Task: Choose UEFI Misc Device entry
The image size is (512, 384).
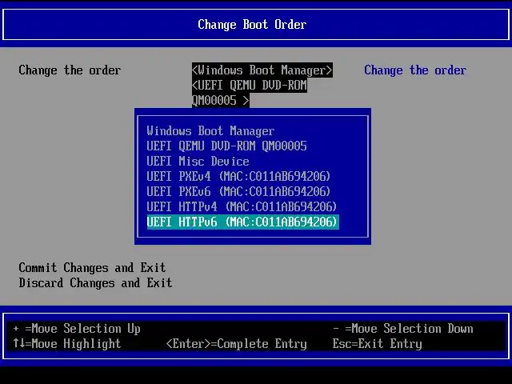Action: click(198, 162)
